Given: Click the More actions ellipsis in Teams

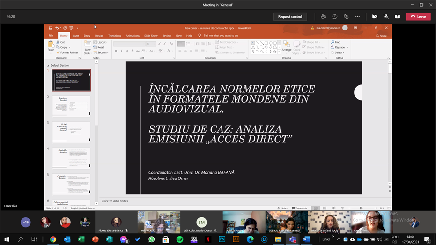Looking at the screenshot, I should (x=357, y=16).
